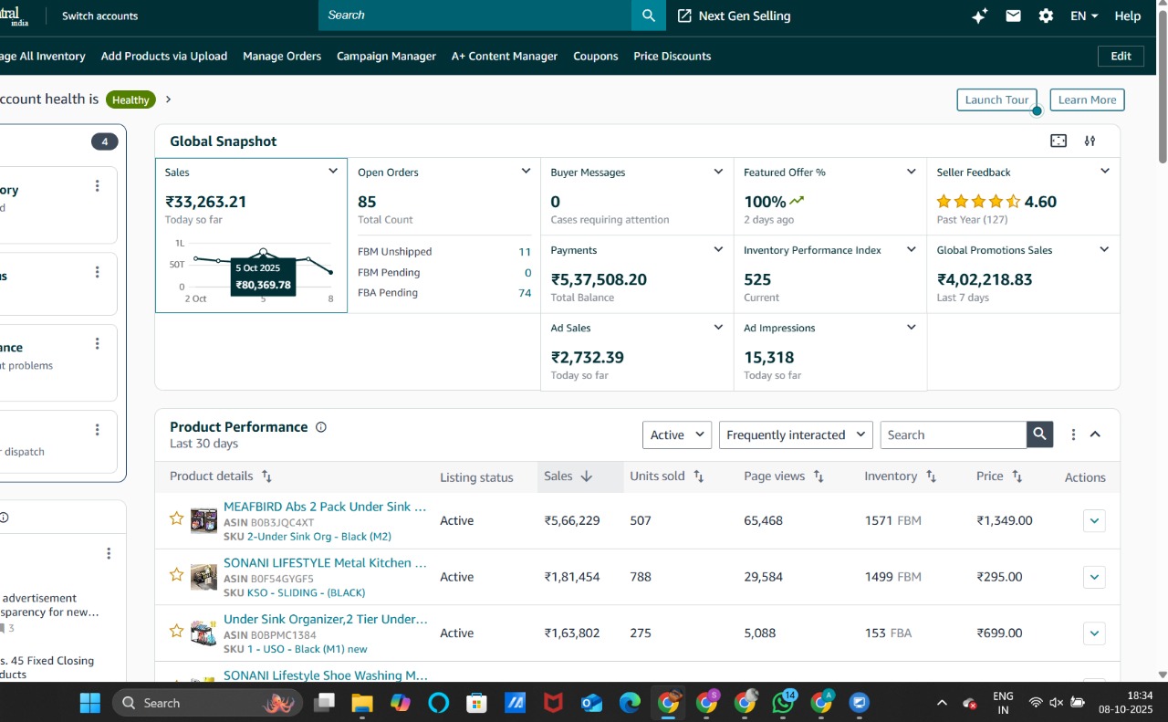Viewport: 1168px width, 722px height.
Task: Open the Active status filter dropdown
Action: (676, 434)
